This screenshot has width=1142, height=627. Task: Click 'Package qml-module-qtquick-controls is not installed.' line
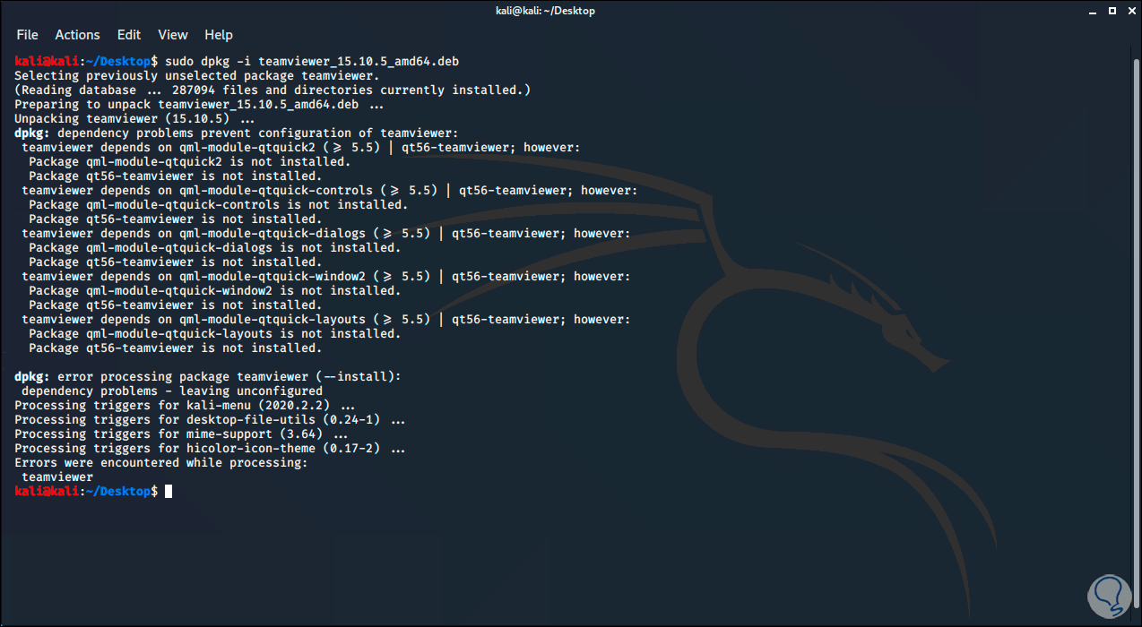coord(219,204)
